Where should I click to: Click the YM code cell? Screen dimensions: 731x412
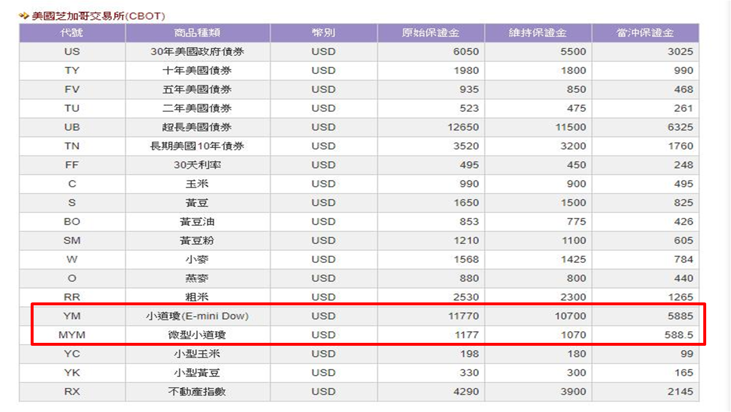72,316
